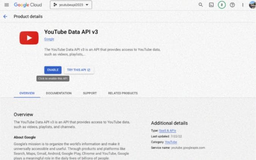Viewport: 256px width, 160px height.
Task: Click the Try This API button
Action: (79, 70)
